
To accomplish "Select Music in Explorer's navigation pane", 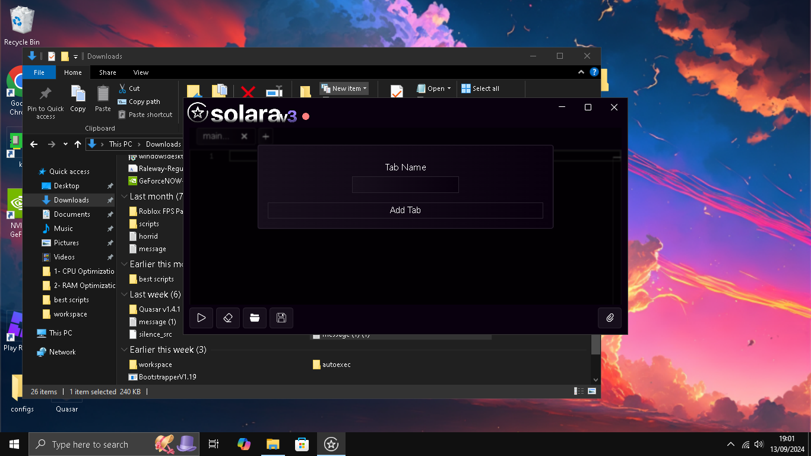I will (63, 229).
